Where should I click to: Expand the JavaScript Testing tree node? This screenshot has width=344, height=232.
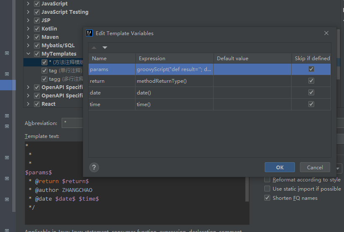point(28,12)
